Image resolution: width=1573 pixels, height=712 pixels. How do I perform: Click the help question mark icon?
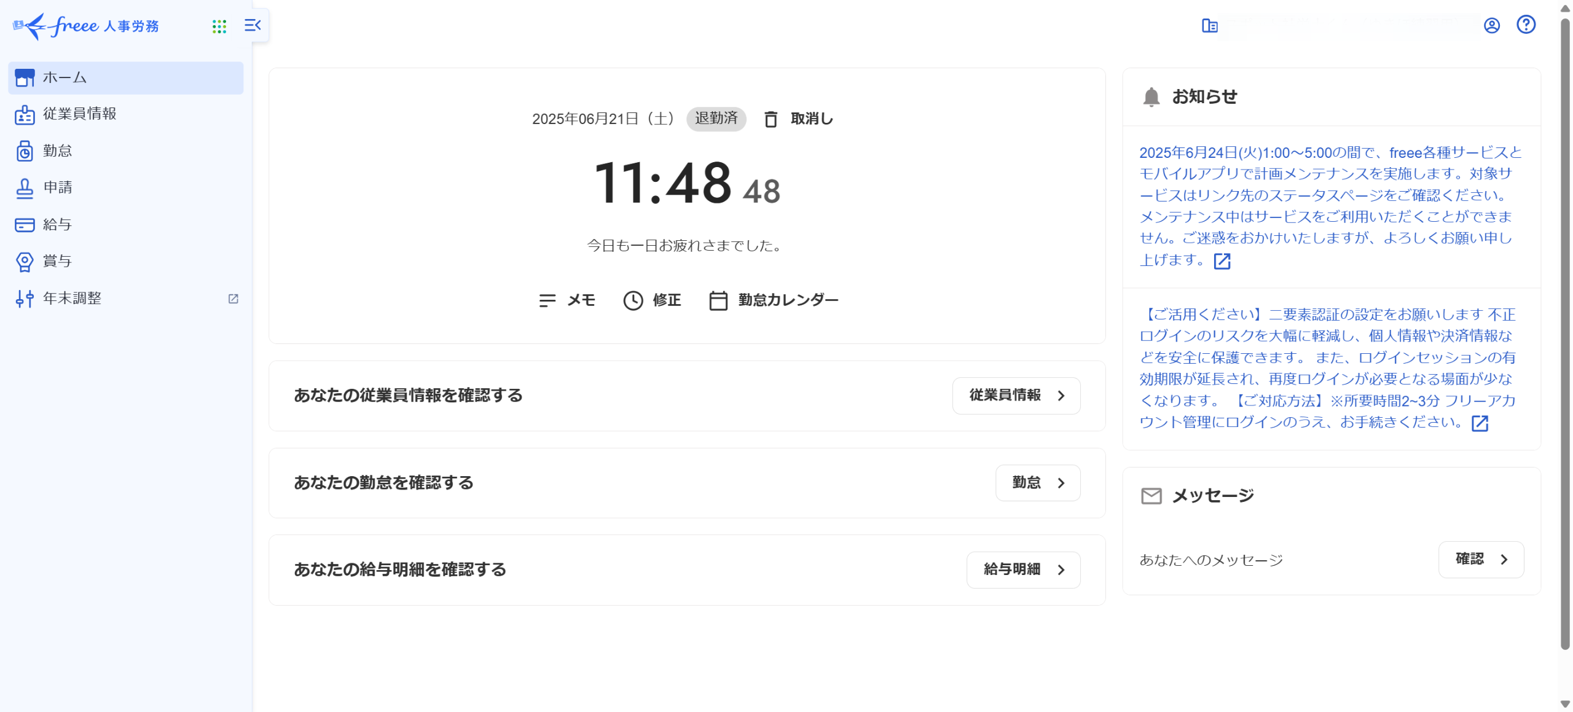click(1526, 25)
